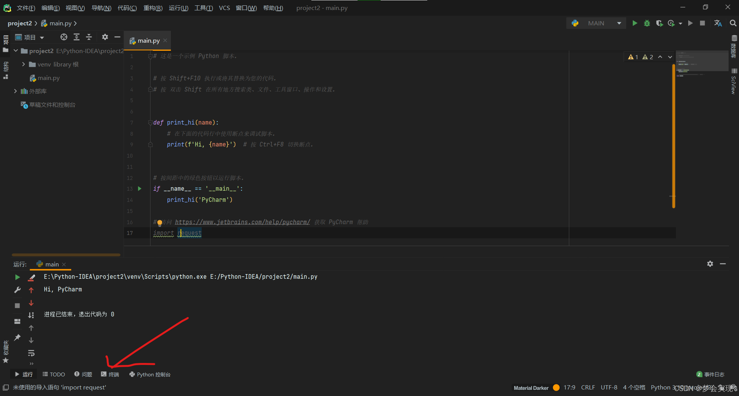Toggle pin tab in run panel

[17, 338]
